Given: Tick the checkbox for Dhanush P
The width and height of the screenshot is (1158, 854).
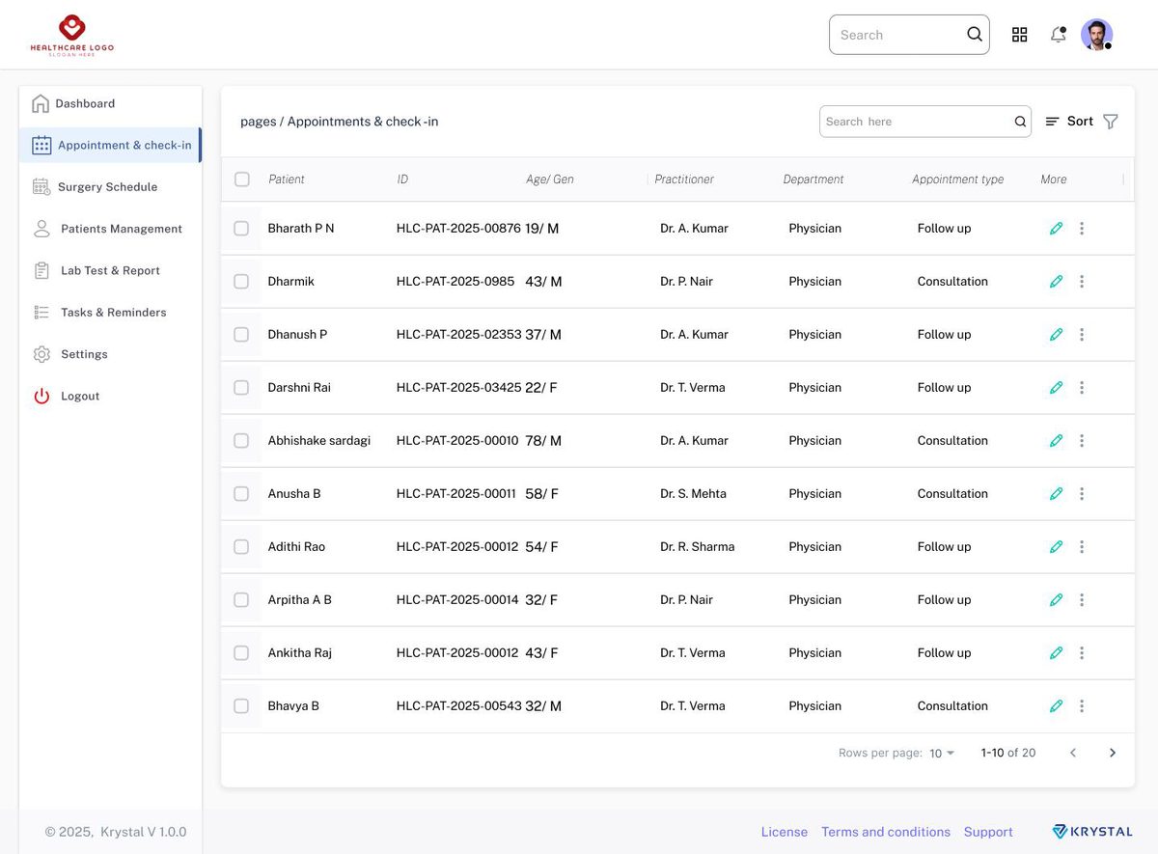Looking at the screenshot, I should point(241,335).
